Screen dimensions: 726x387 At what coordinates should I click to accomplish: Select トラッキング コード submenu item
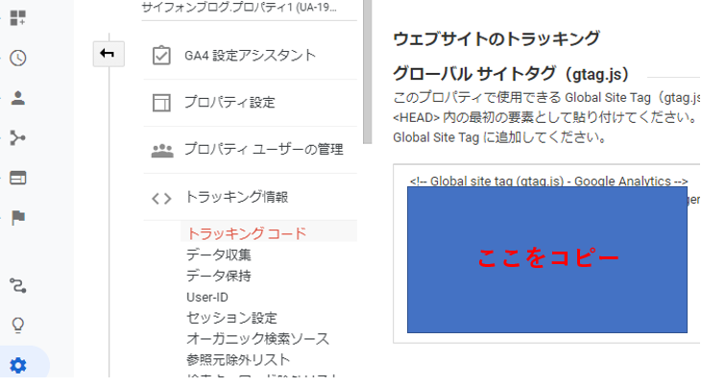tap(246, 232)
